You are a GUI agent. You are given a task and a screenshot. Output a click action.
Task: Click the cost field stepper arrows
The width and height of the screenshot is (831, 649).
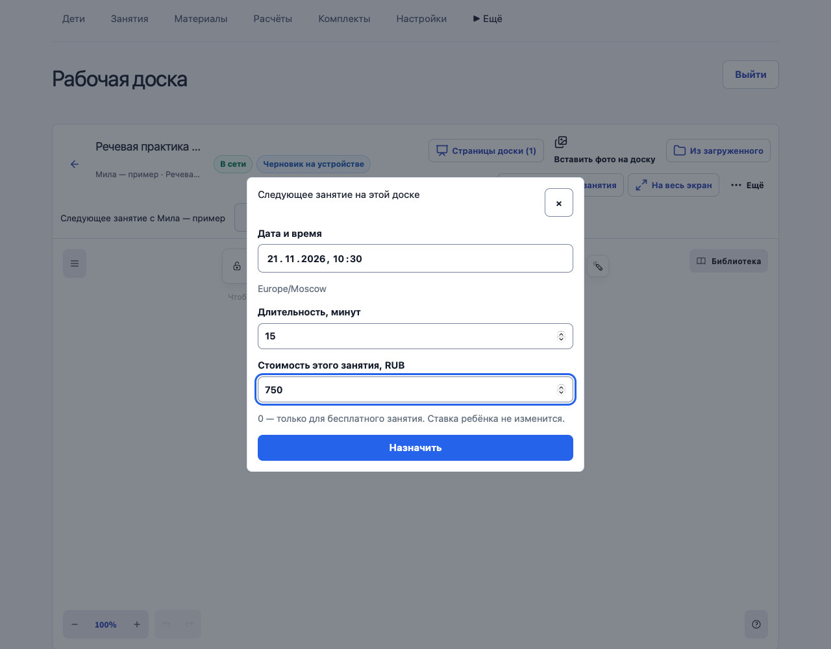[561, 389]
